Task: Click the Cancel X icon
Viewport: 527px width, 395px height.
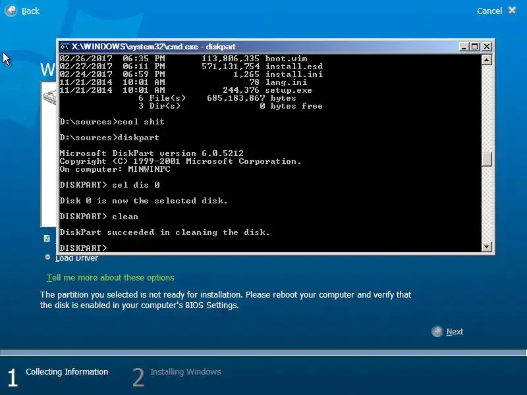Action: (x=512, y=11)
